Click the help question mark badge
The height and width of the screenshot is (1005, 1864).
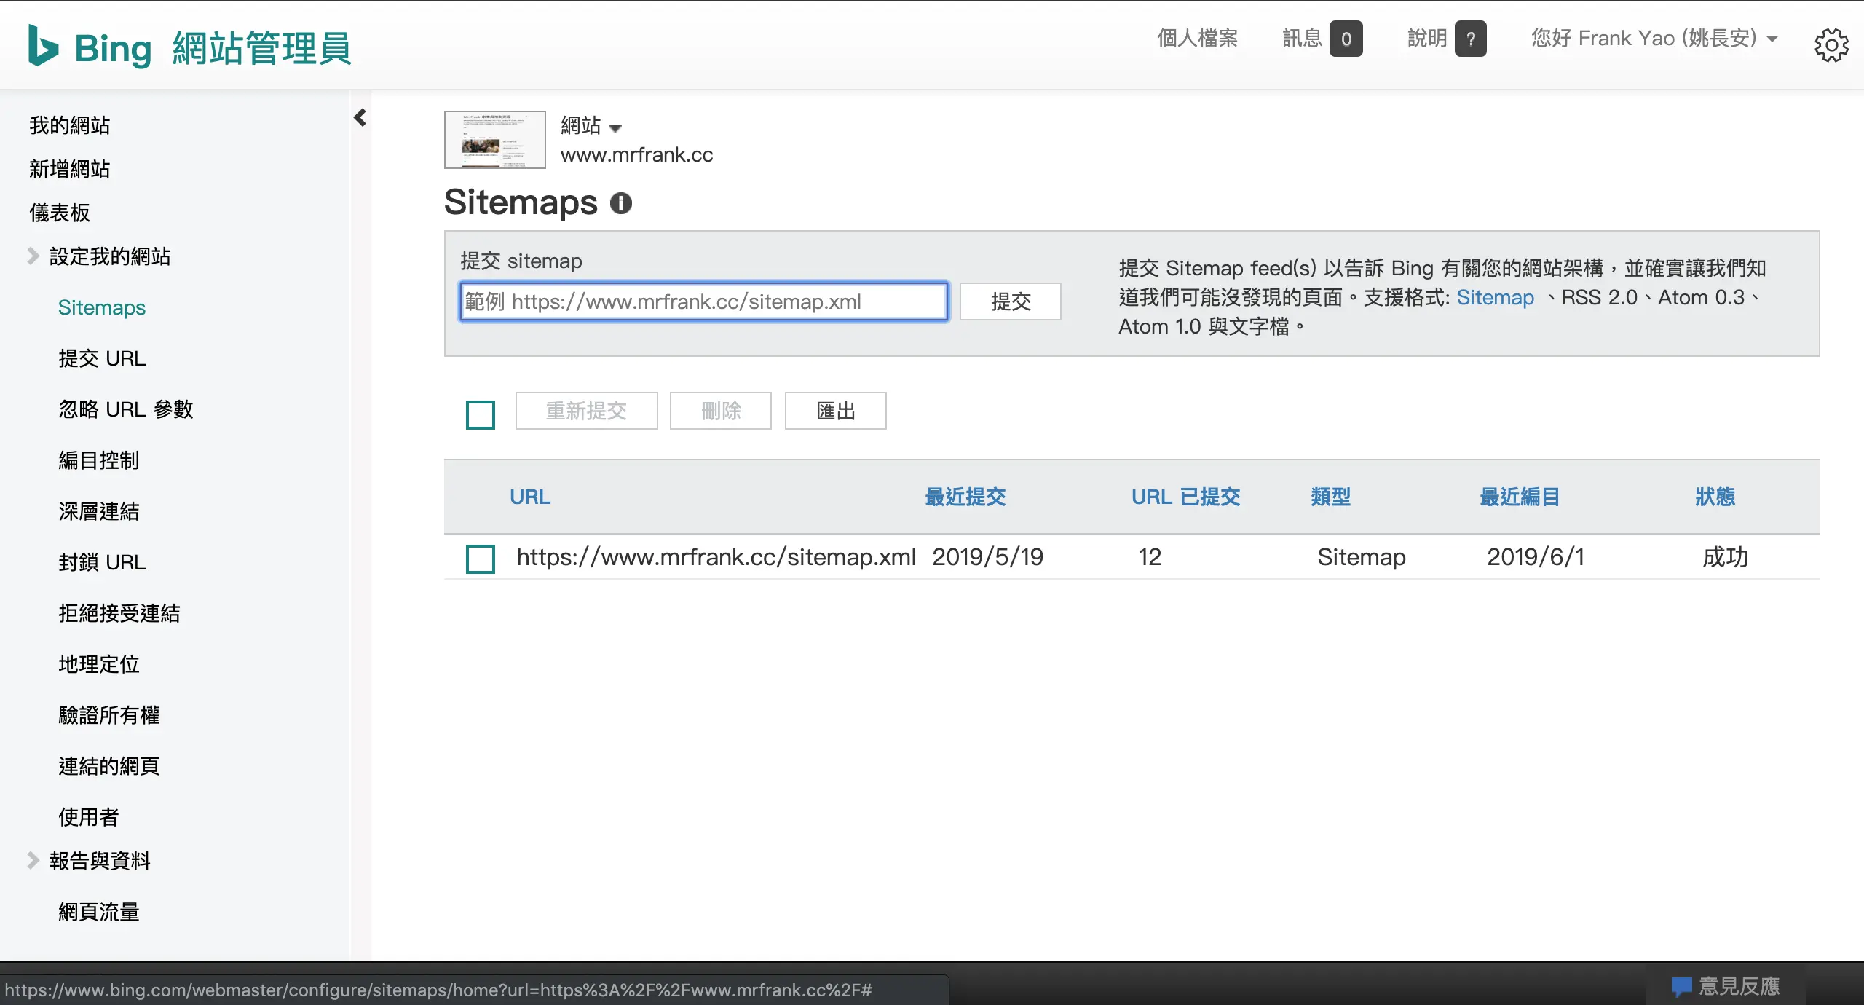(1471, 39)
